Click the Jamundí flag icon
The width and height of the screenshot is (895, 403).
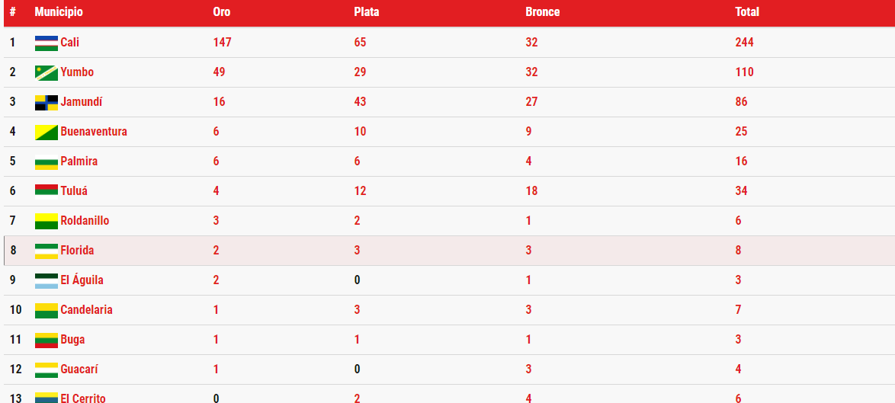coord(47,102)
